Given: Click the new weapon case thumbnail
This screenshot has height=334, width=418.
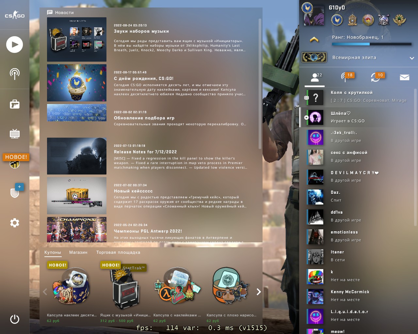Looking at the screenshot, I should click(x=77, y=196).
